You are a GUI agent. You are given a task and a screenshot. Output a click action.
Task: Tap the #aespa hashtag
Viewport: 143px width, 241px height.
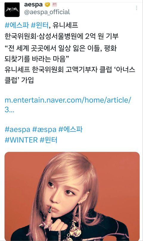(x=17, y=129)
